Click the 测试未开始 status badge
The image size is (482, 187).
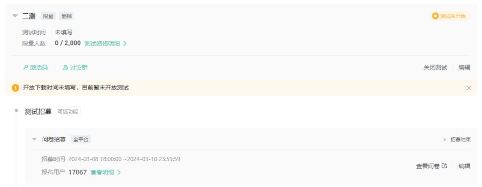tap(450, 16)
